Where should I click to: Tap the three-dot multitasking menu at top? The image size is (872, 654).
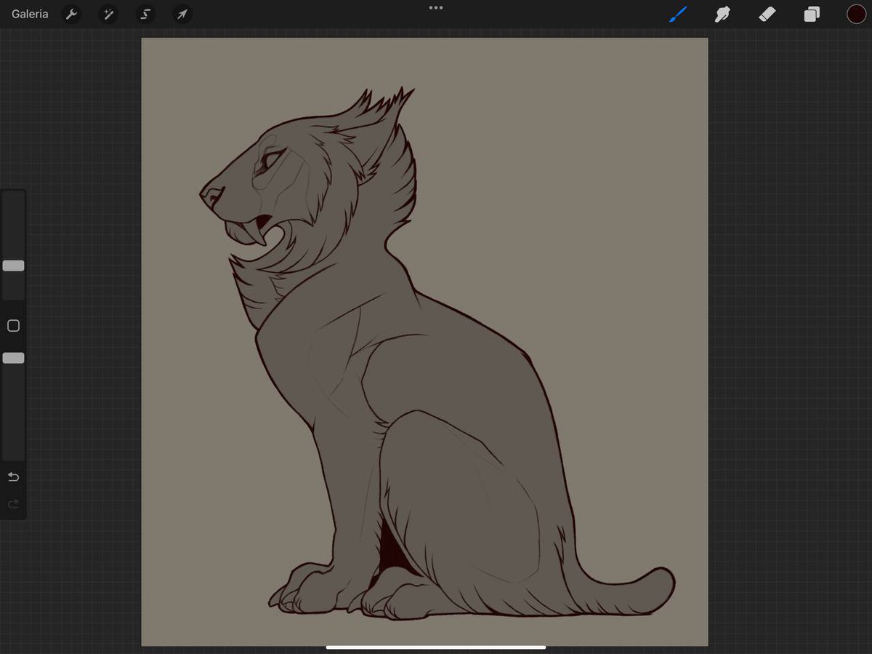point(436,7)
